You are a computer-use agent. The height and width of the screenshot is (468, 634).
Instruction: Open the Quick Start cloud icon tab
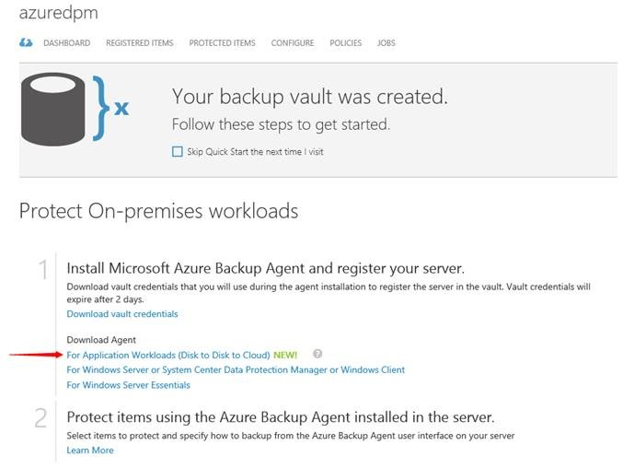pyautogui.click(x=26, y=42)
